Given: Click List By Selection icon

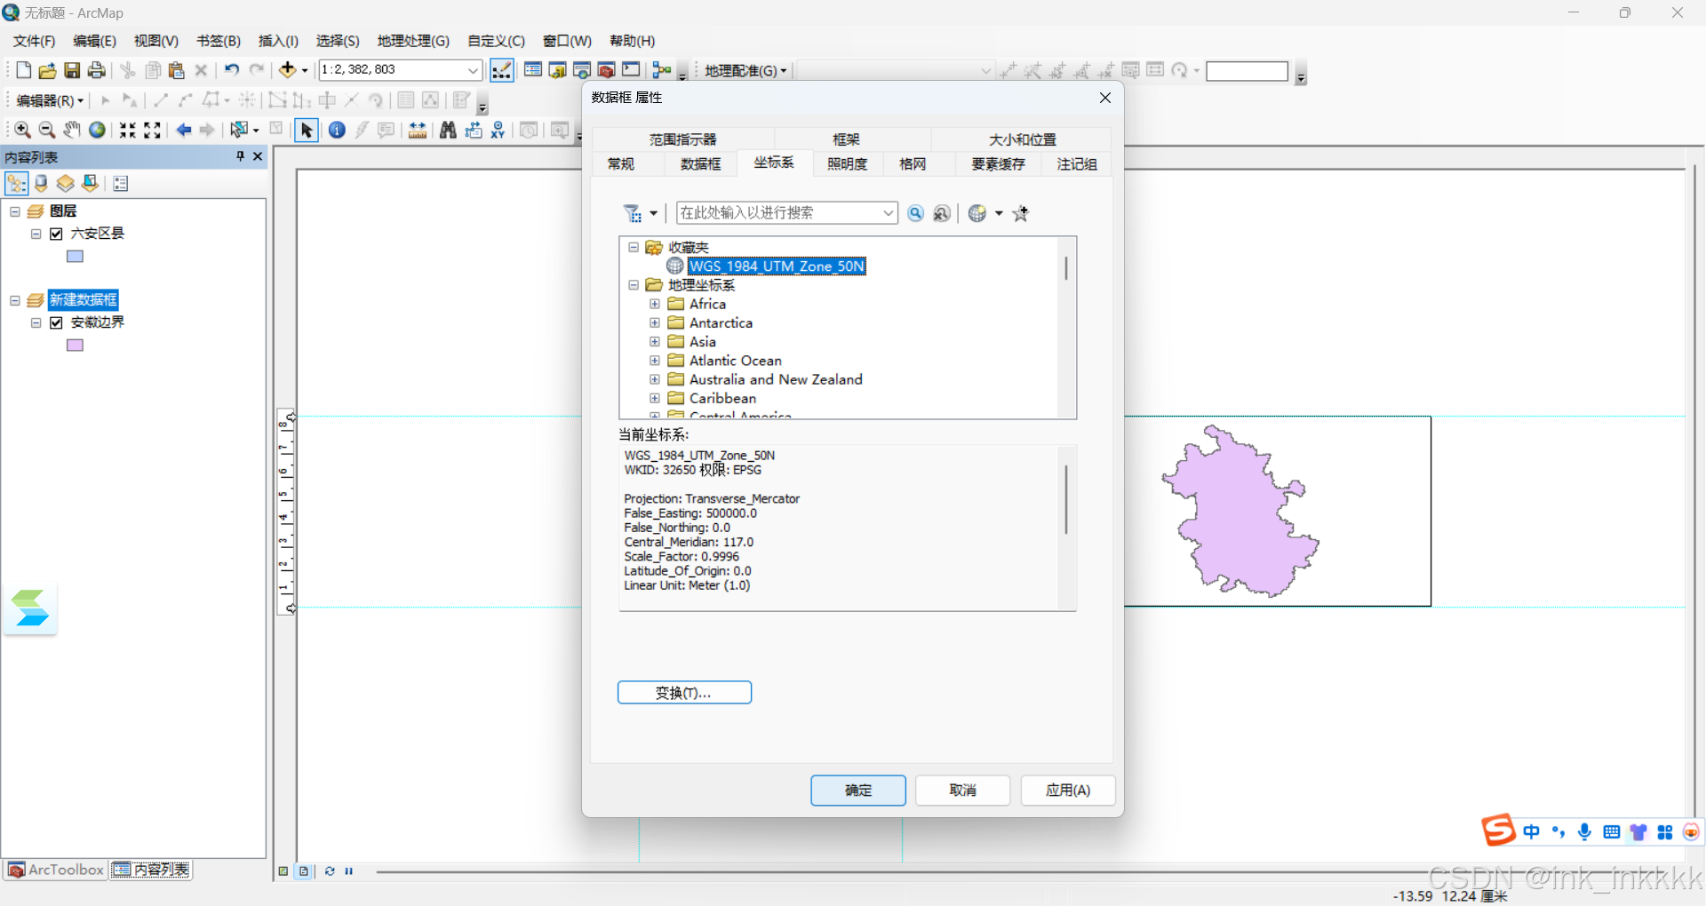Looking at the screenshot, I should pyautogui.click(x=90, y=183).
